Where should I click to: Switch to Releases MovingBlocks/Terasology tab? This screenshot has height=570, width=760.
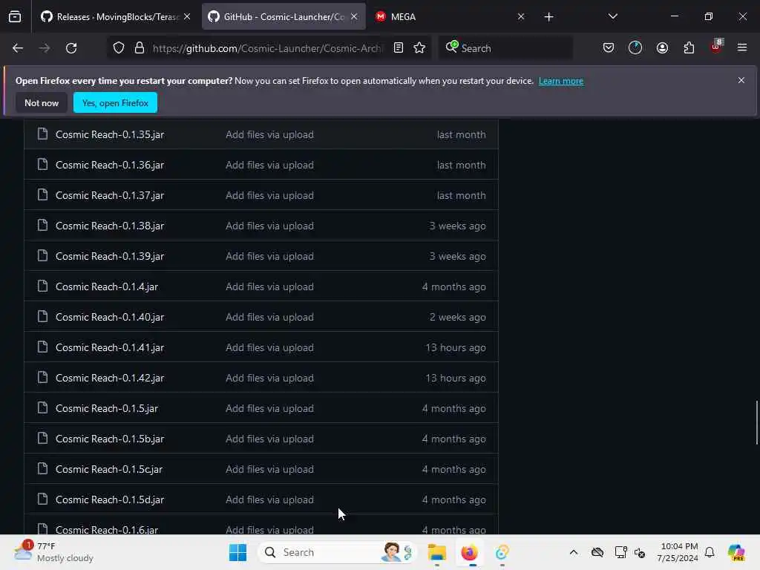point(117,17)
